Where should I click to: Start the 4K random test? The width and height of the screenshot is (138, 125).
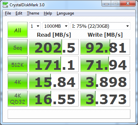[18, 81]
